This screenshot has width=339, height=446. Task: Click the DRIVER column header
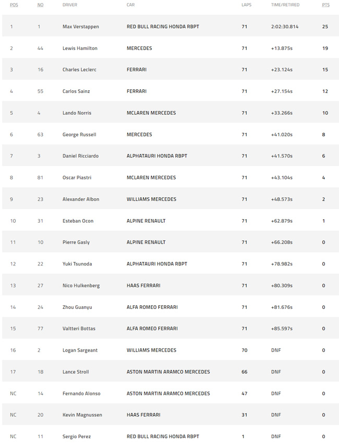point(70,5)
